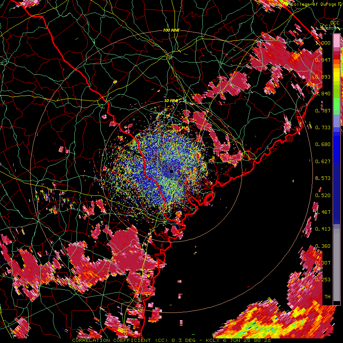This screenshot has height=343, width=343.
Task: Click the 0.520 scale value
Action: 323,196
